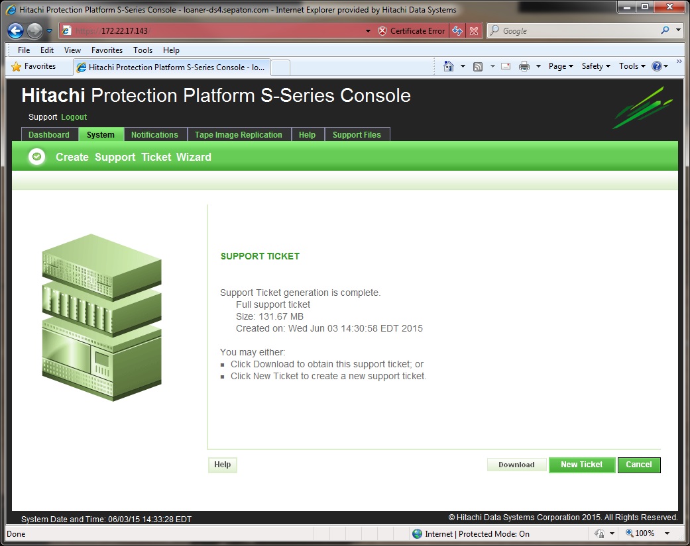690x546 pixels.
Task: Expand the zoom level dropdown arrow
Action: (667, 533)
